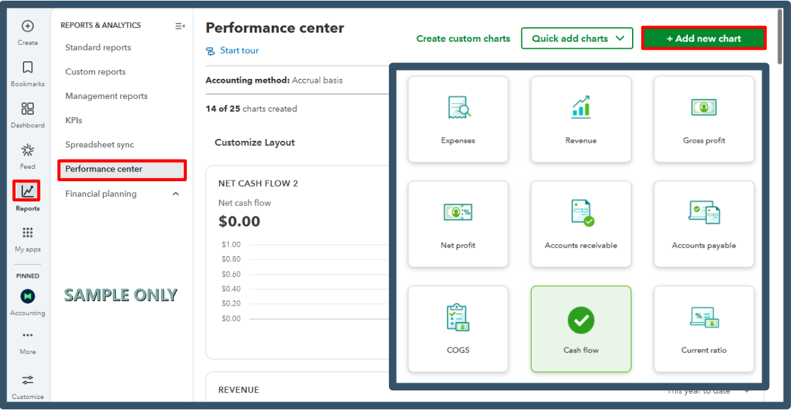Select the Expenses chart tile

point(457,119)
